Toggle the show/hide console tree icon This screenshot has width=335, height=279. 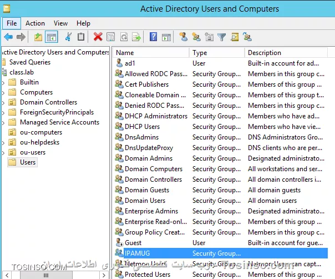tap(51, 37)
